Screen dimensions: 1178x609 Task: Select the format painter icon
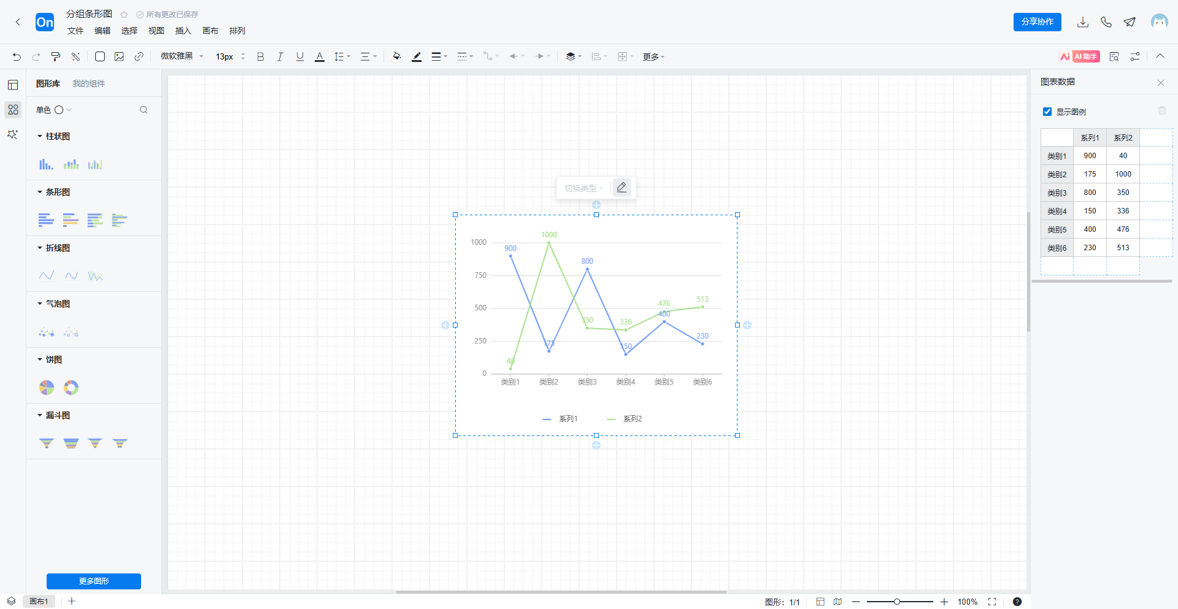coord(56,56)
